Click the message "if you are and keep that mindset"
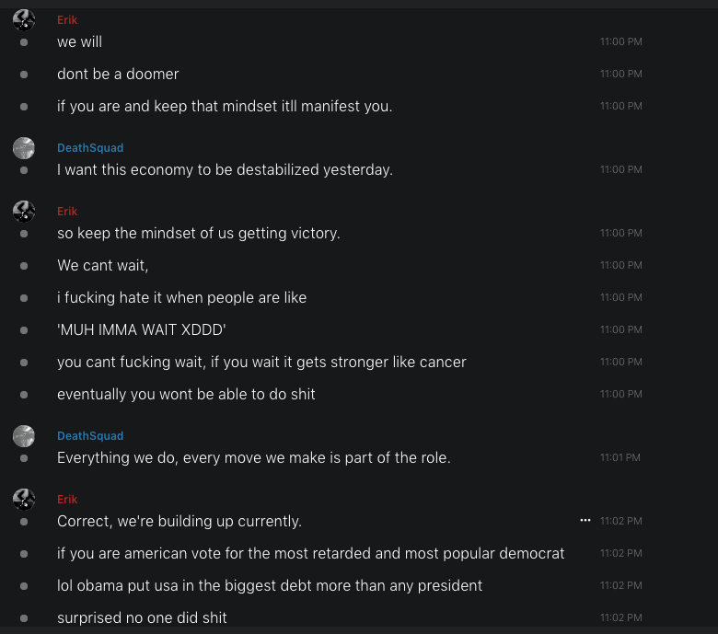 click(x=225, y=106)
